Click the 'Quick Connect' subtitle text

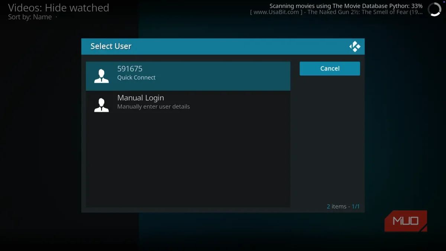(136, 78)
